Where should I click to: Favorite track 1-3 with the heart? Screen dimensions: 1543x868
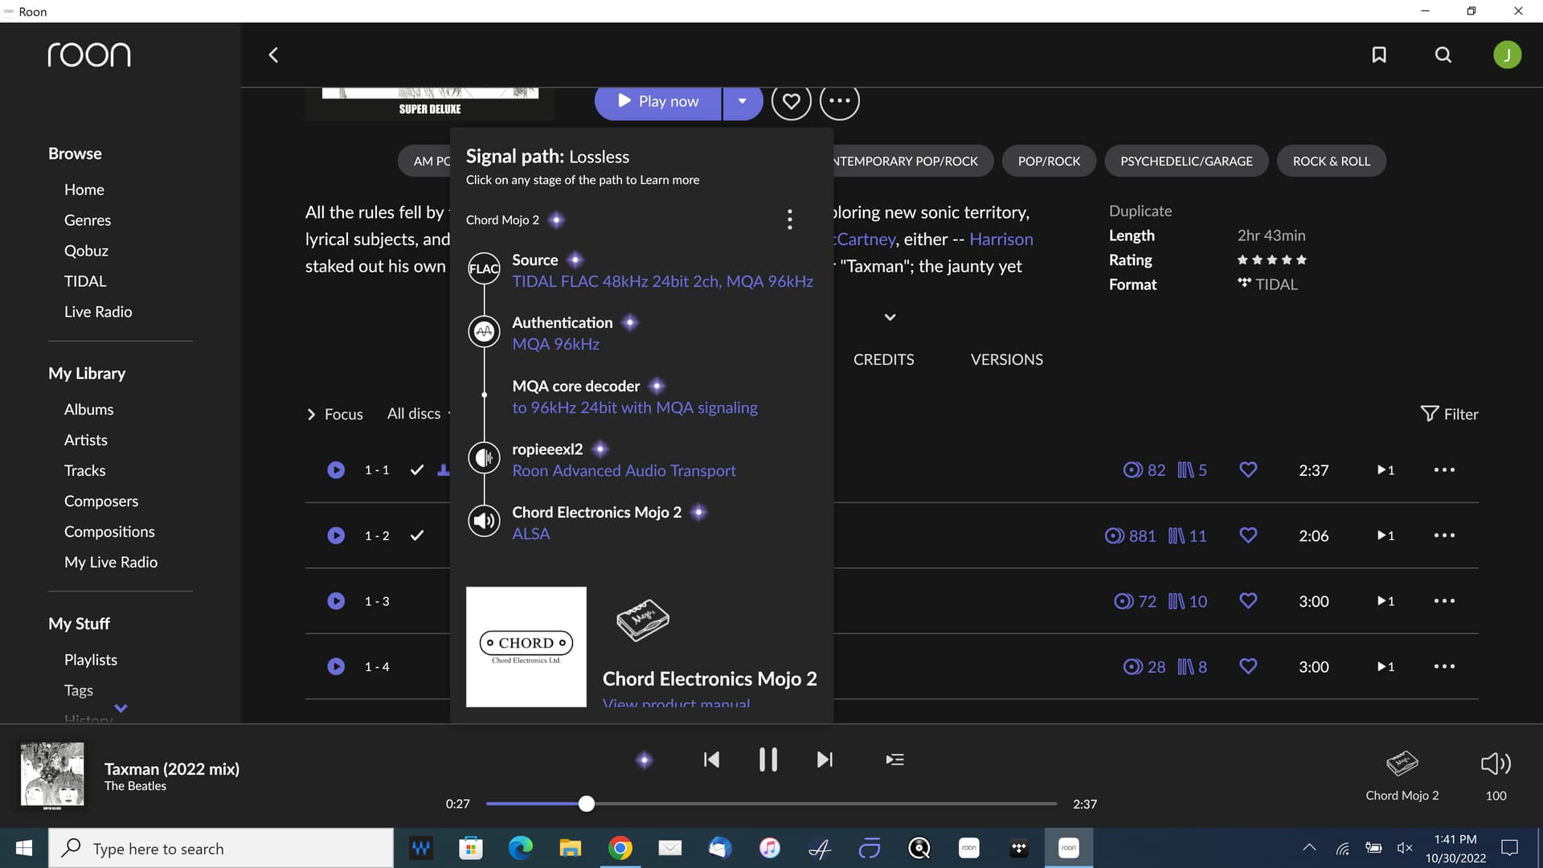[1248, 600]
